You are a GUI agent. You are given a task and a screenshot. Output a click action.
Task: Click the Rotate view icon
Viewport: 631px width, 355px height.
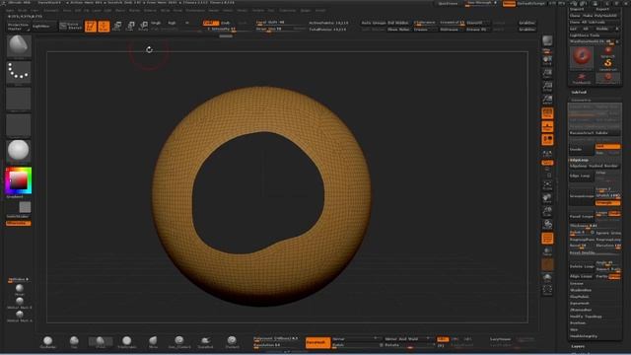tap(547, 225)
